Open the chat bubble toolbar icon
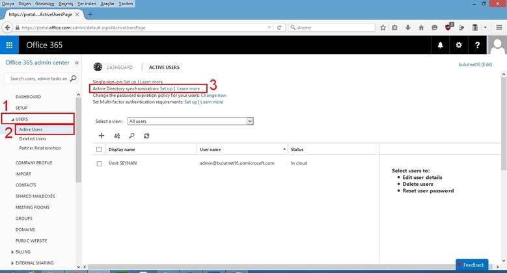Viewport: 507px width, 273px height. point(434,27)
